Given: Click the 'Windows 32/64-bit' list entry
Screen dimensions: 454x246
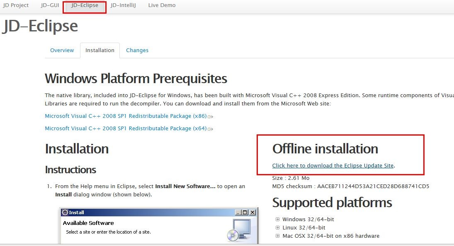Looking at the screenshot, I should tap(308, 220).
